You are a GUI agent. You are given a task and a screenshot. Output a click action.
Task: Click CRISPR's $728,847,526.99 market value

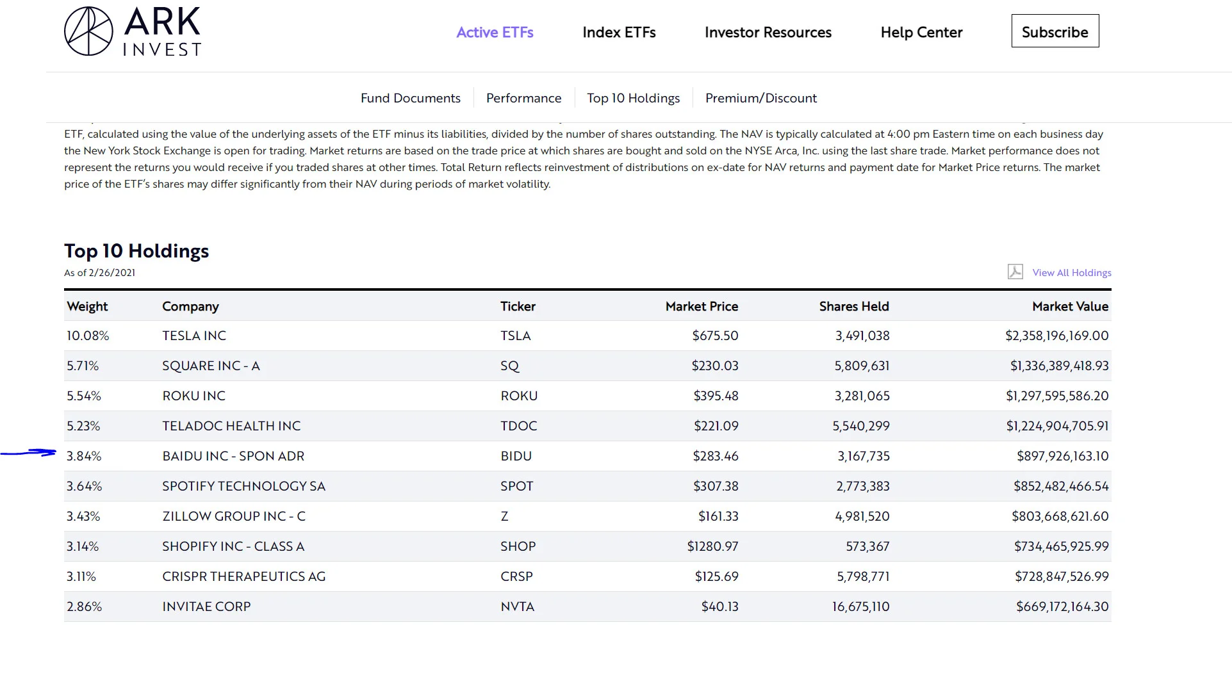(x=1062, y=576)
